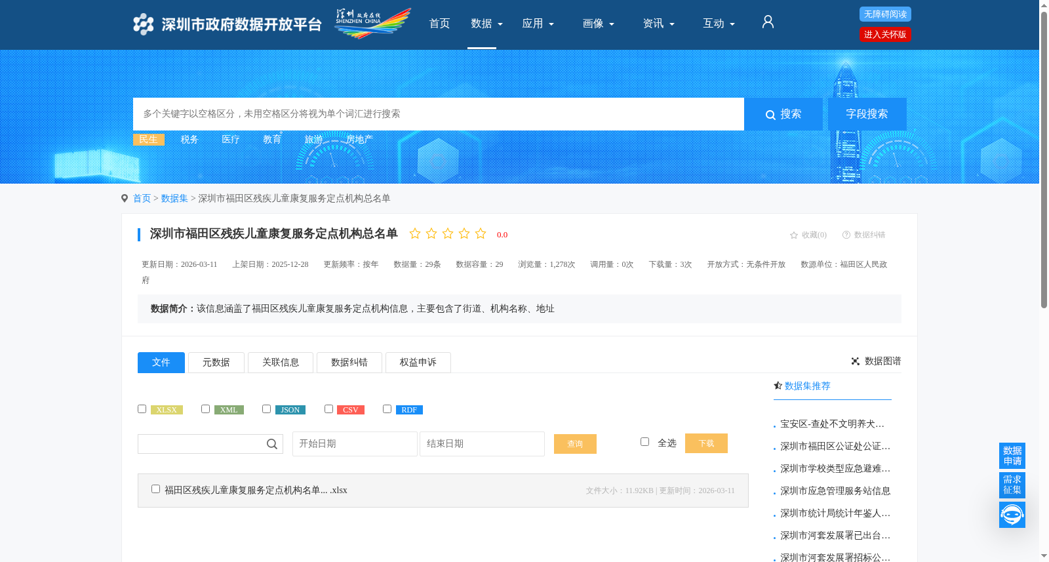
Task: Click the 需求征集 floating button
Action: click(1012, 485)
